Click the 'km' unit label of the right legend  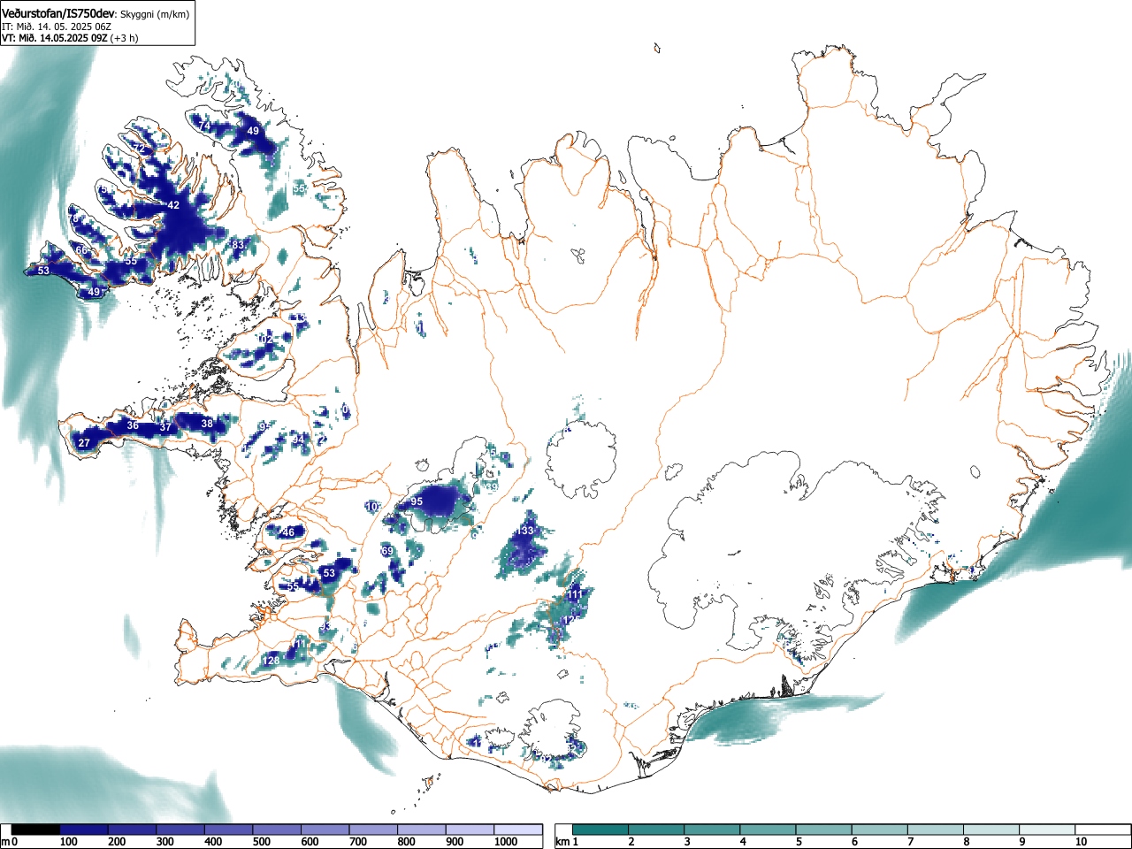click(x=563, y=842)
